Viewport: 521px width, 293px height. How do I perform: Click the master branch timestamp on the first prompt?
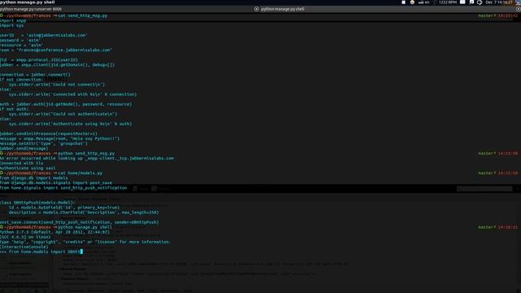coord(497,15)
